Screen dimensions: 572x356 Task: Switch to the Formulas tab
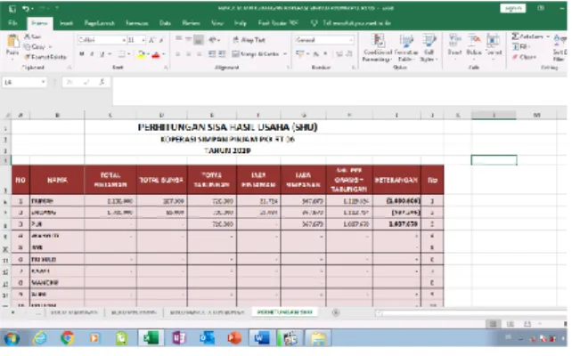coord(137,23)
